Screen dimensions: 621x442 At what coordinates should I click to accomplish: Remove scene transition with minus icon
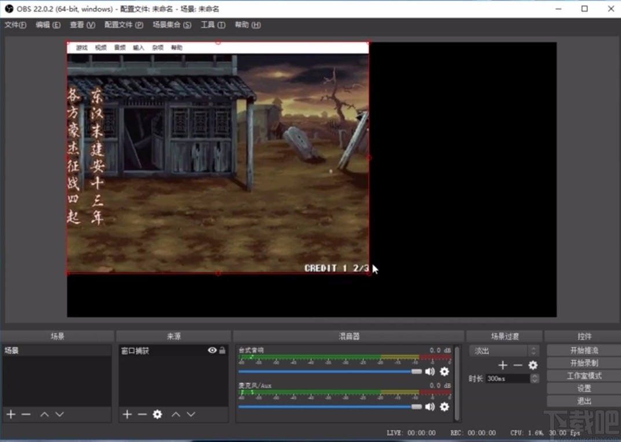click(x=517, y=365)
